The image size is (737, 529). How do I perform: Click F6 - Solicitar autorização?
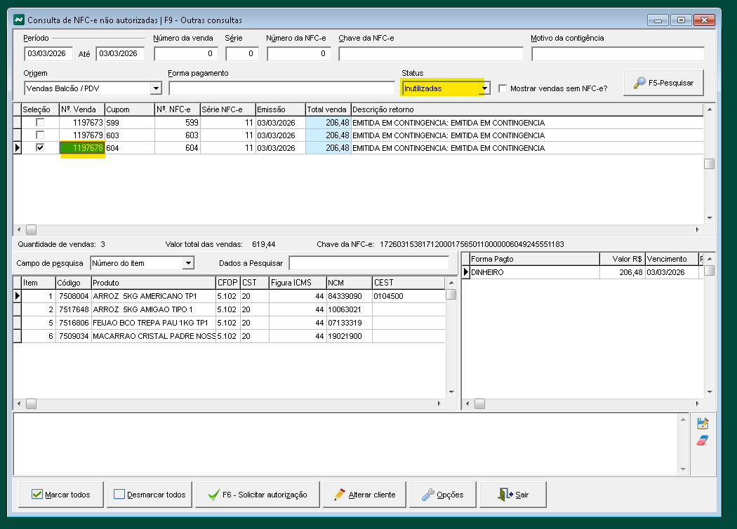click(x=257, y=495)
